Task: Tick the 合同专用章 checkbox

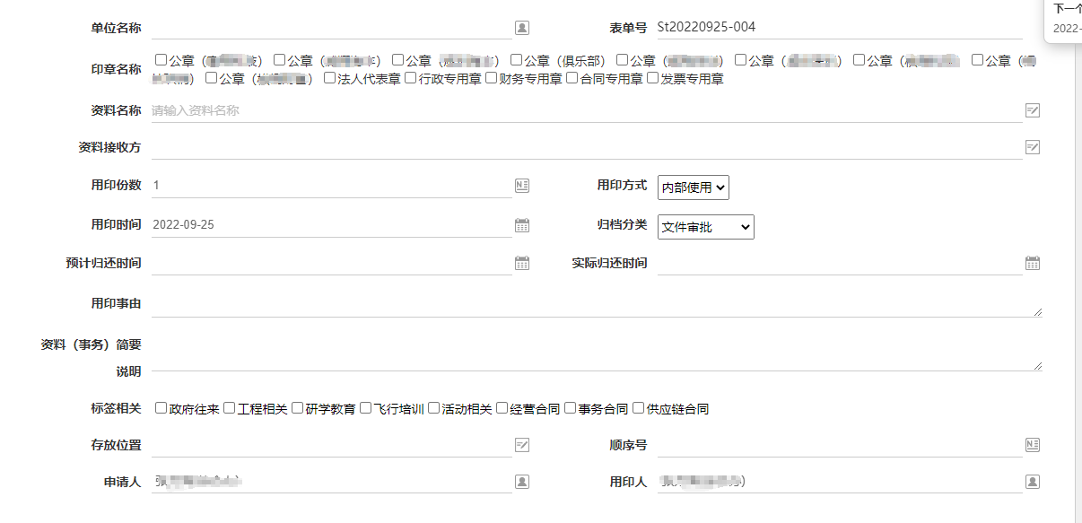Action: [x=572, y=77]
